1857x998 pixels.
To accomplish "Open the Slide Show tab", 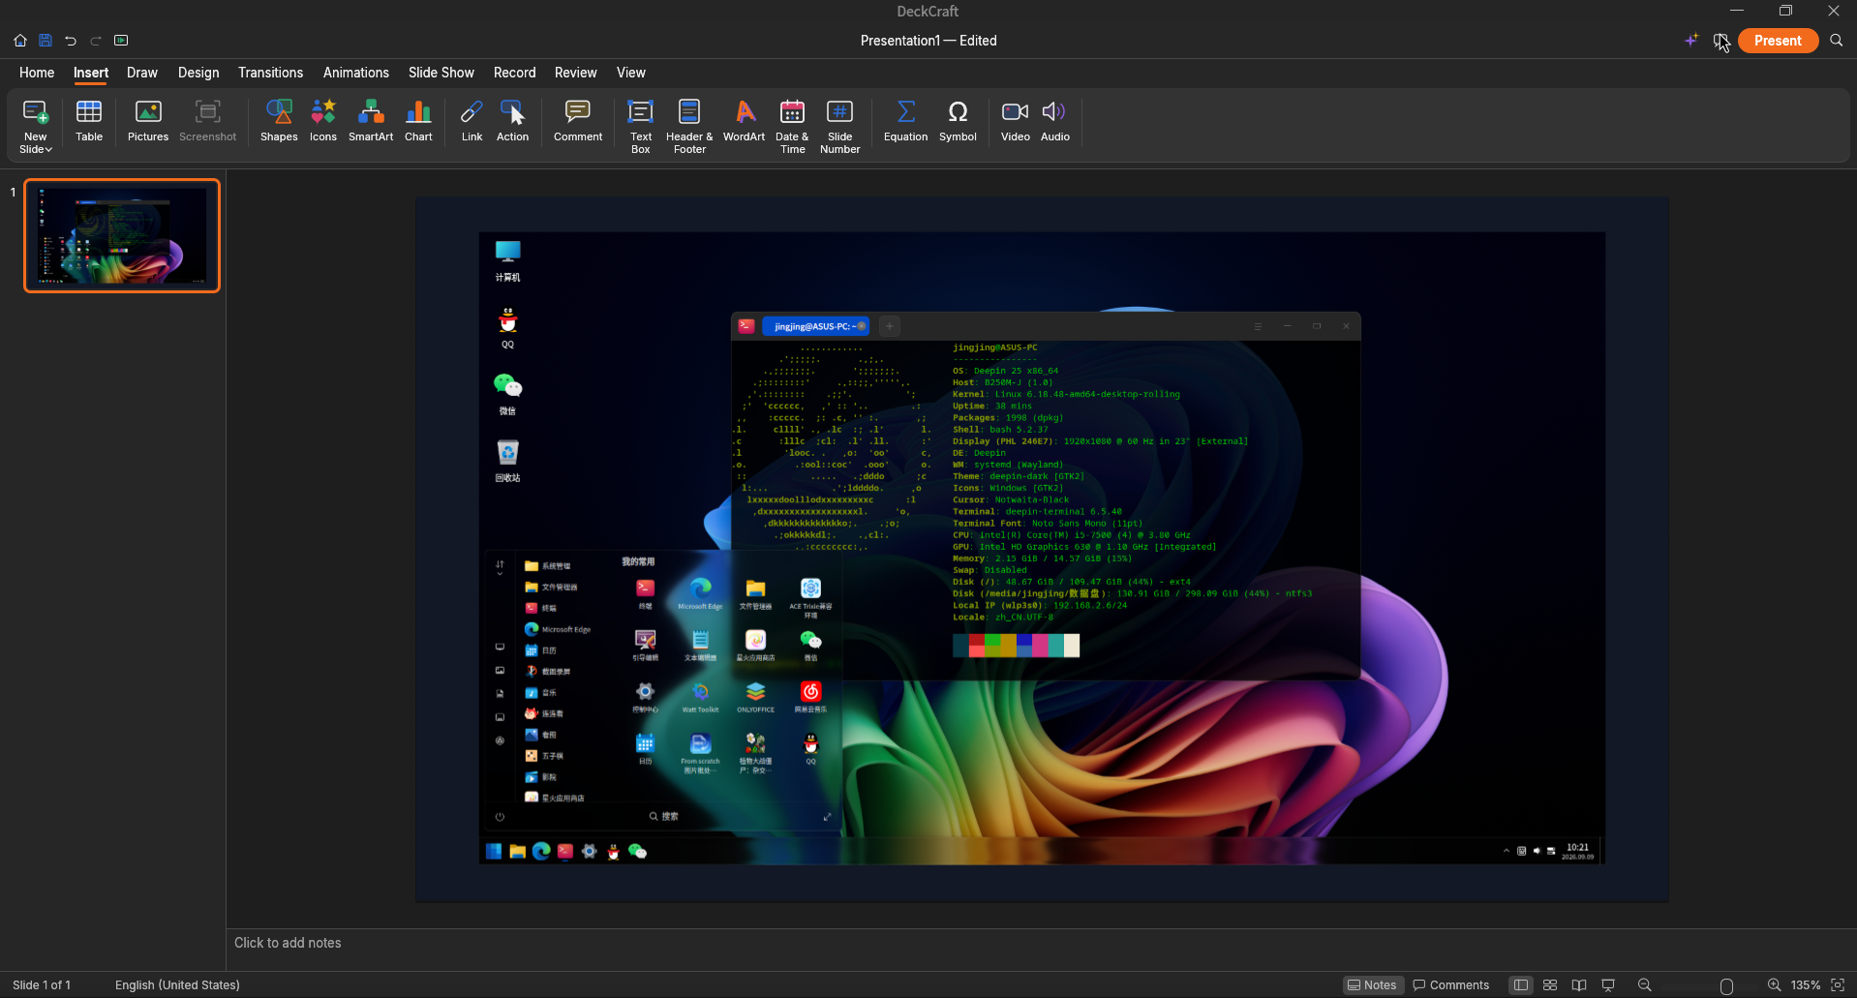I will pyautogui.click(x=441, y=73).
